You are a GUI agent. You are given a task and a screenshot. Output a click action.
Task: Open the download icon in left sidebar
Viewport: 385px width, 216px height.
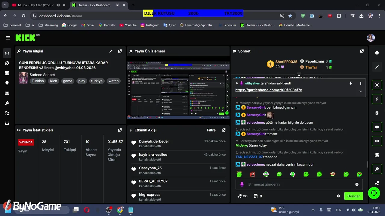click(x=7, y=123)
